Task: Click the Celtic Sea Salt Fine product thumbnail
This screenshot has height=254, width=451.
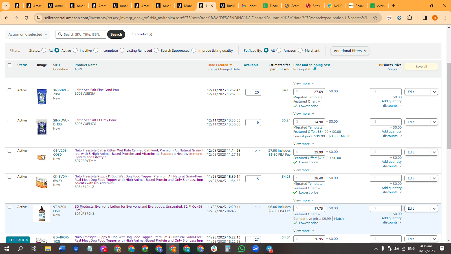Action: pyautogui.click(x=42, y=97)
